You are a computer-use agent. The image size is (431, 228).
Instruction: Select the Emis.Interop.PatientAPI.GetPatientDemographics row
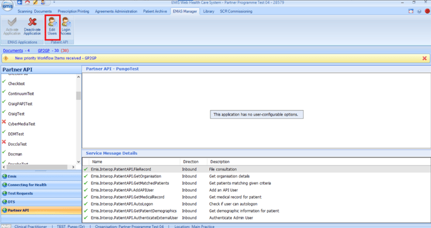click(256, 211)
